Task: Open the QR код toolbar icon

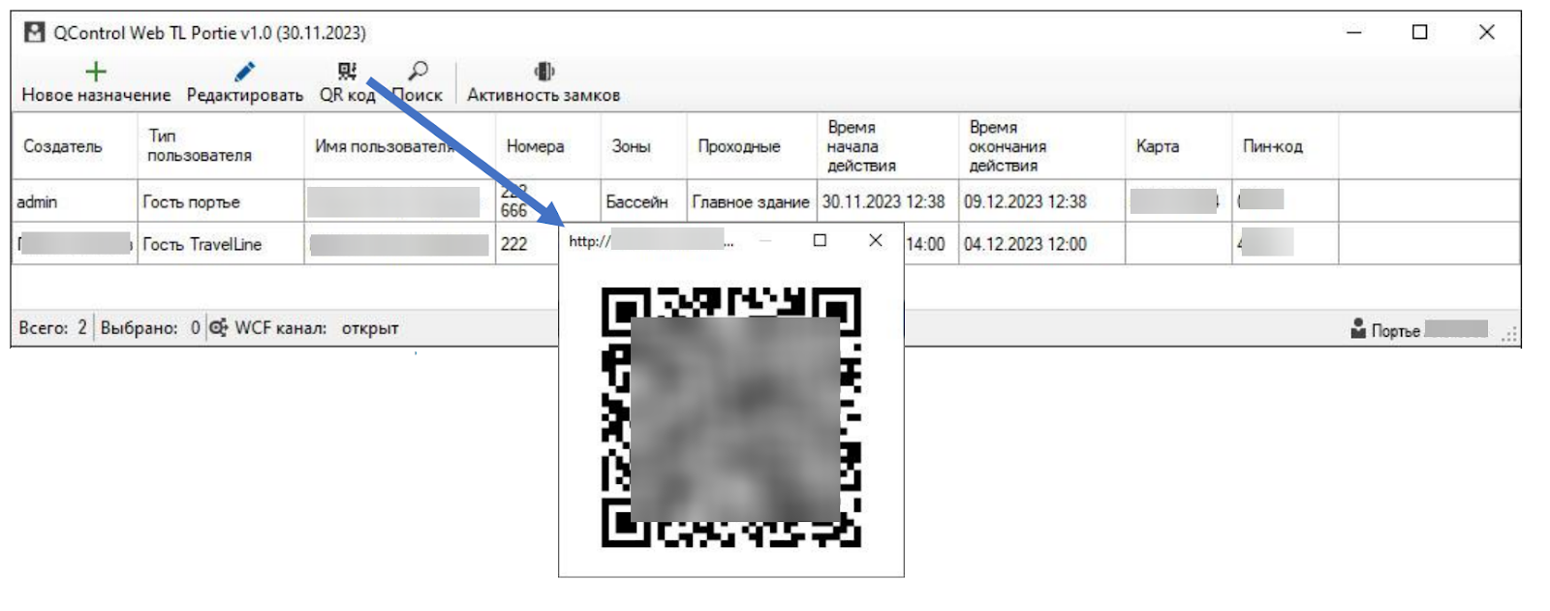Action: point(347,71)
